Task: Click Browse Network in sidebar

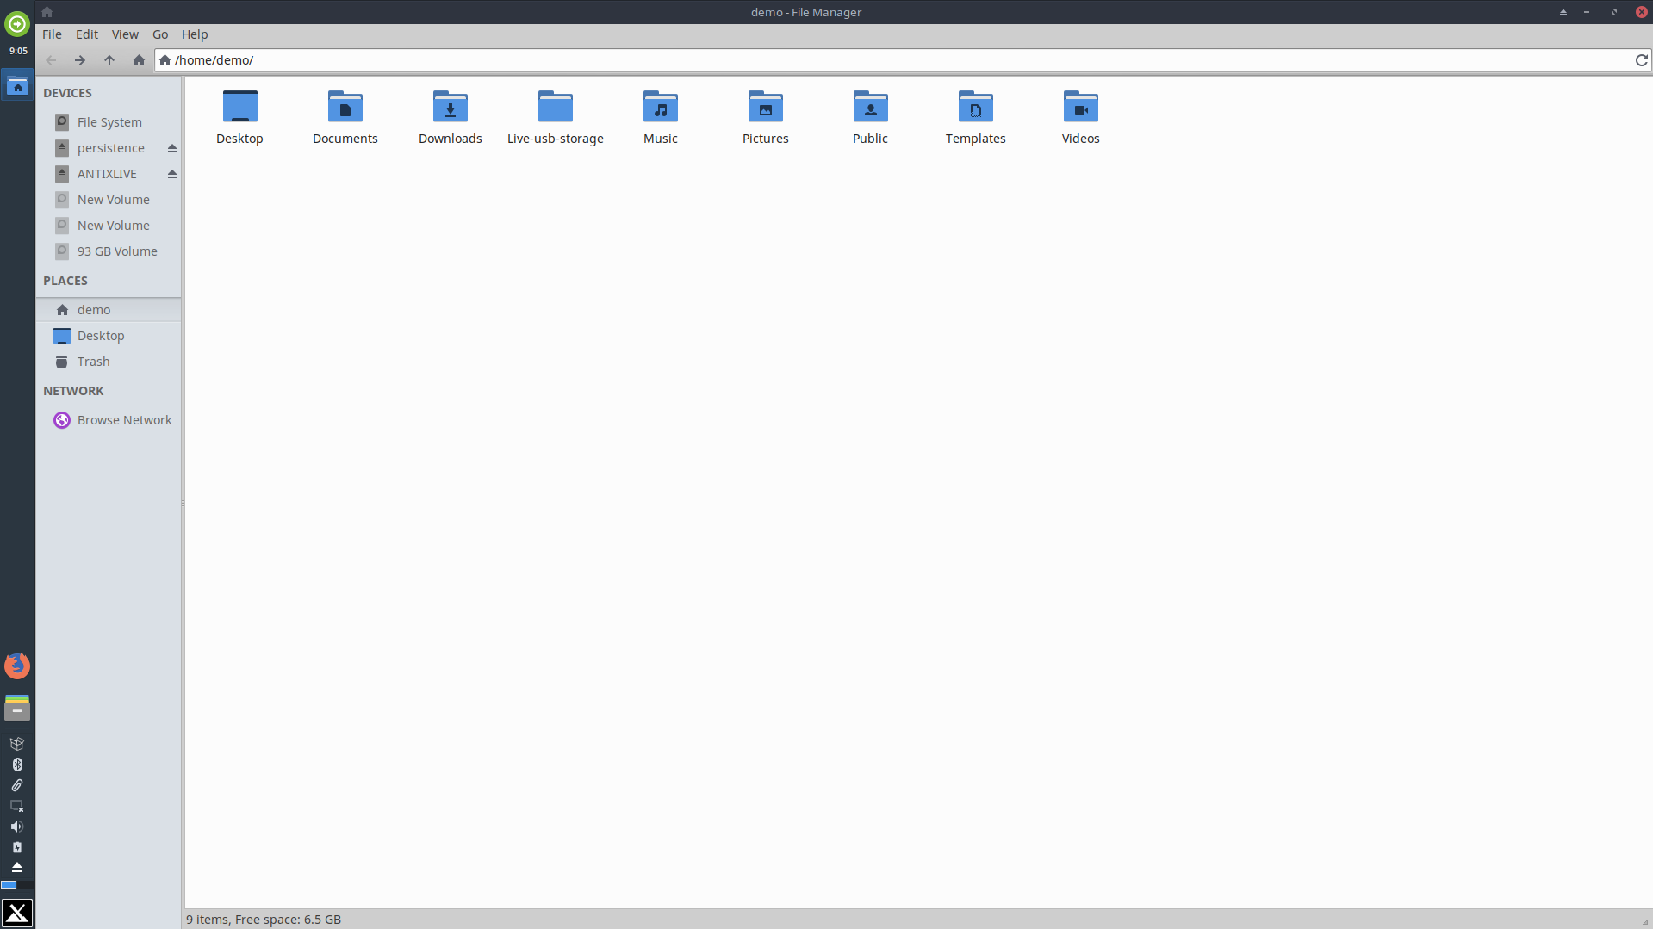Action: (x=109, y=420)
